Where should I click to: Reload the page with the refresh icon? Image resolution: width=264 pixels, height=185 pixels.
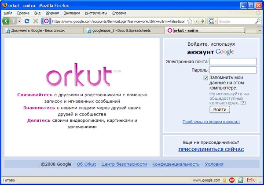pyautogui.click(x=27, y=21)
